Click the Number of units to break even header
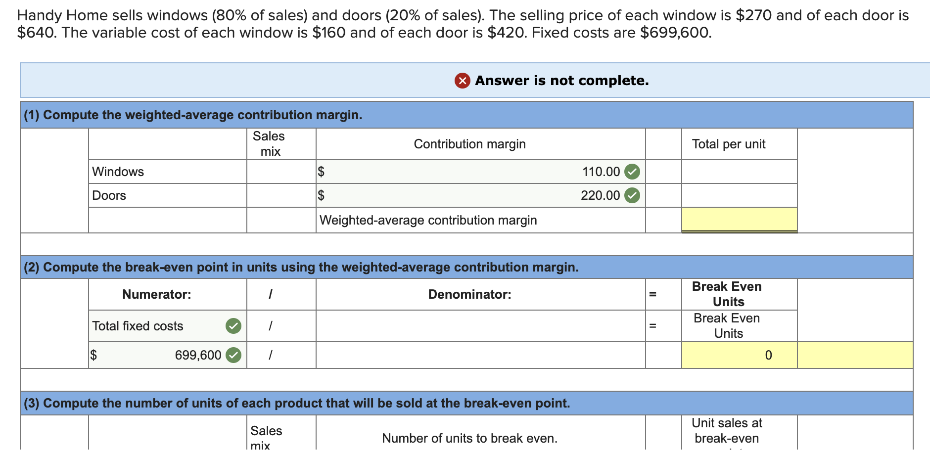 pos(469,437)
